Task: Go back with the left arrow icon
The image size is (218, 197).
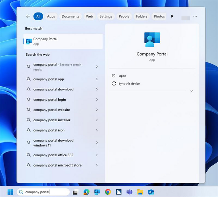Action: coord(28,16)
